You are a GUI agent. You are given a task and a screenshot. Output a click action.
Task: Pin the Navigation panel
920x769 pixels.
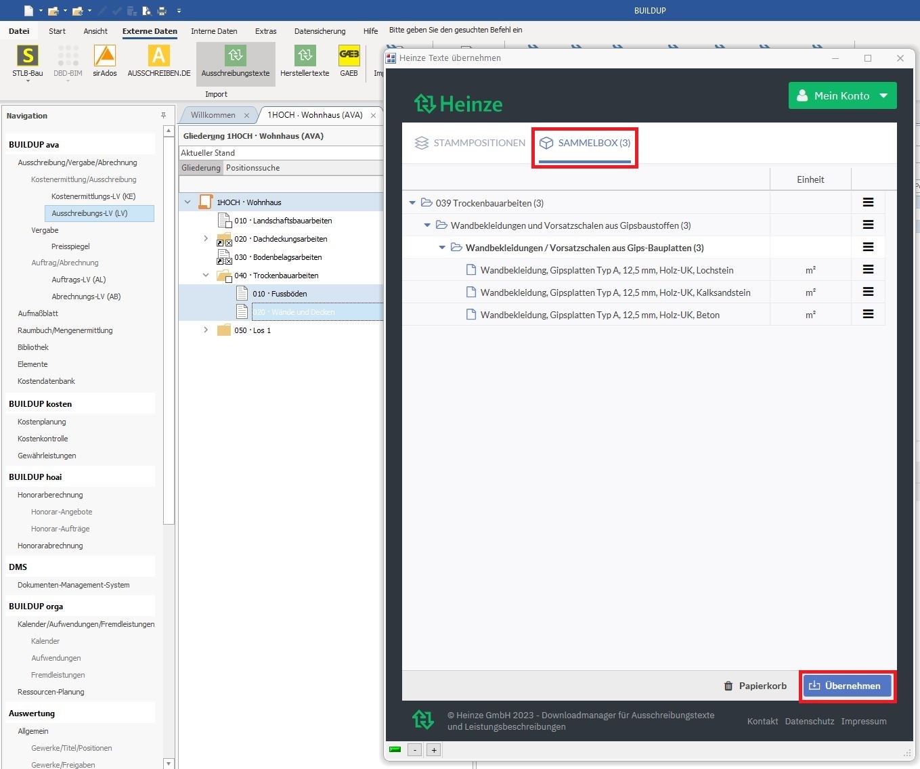click(163, 116)
